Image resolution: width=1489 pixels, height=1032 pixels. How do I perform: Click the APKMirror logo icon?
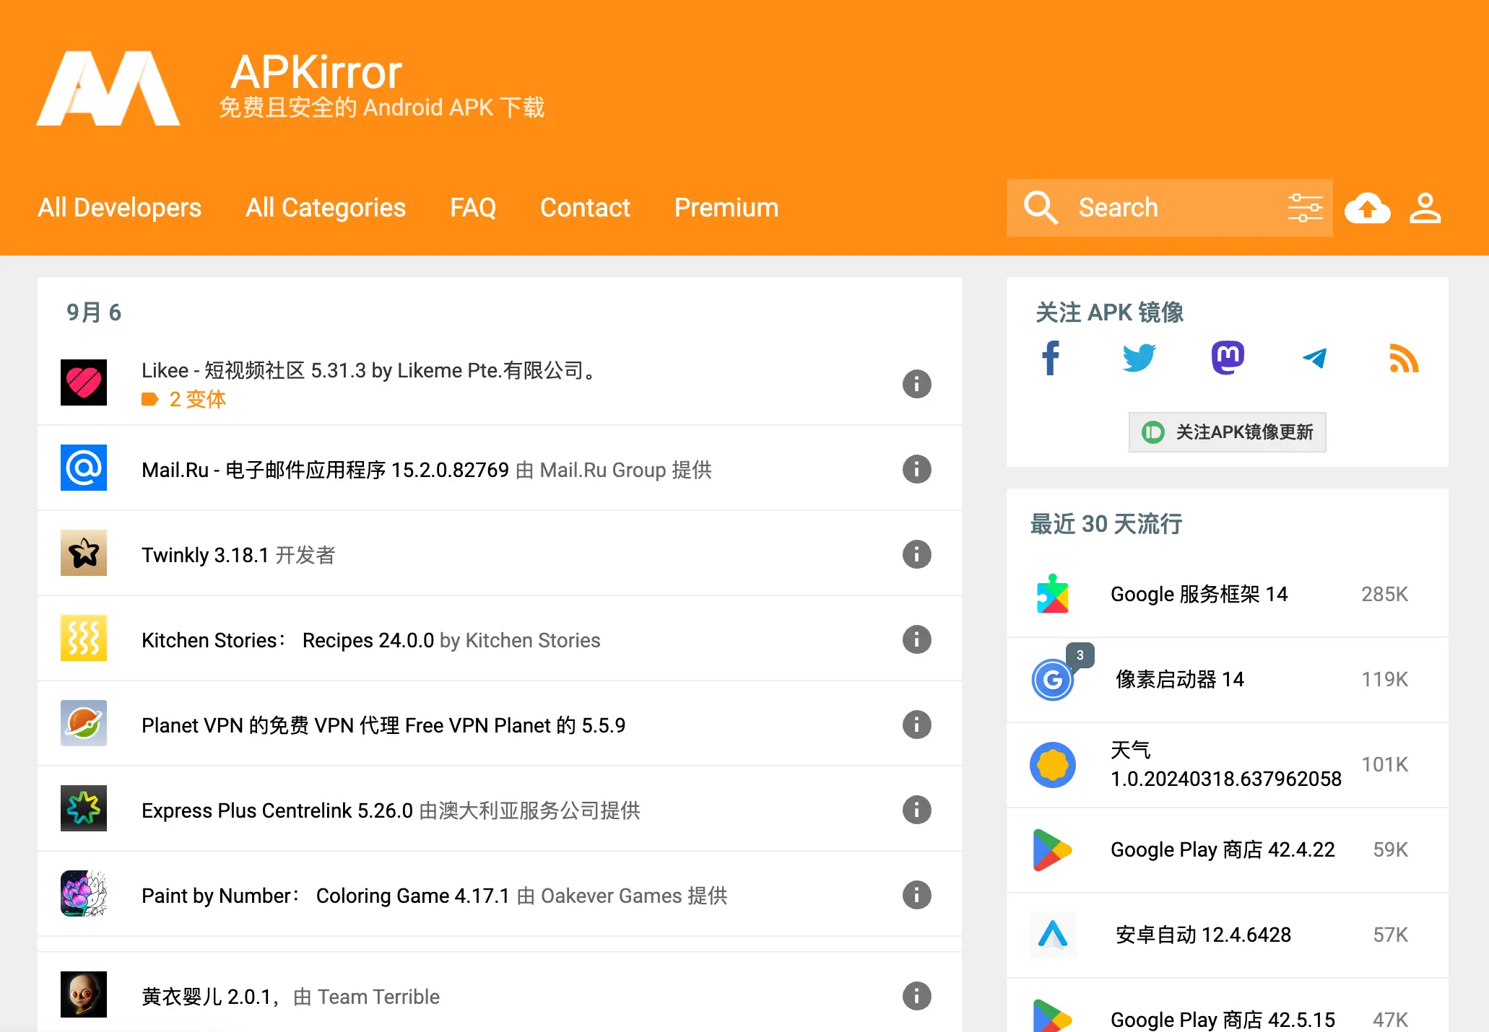[108, 88]
